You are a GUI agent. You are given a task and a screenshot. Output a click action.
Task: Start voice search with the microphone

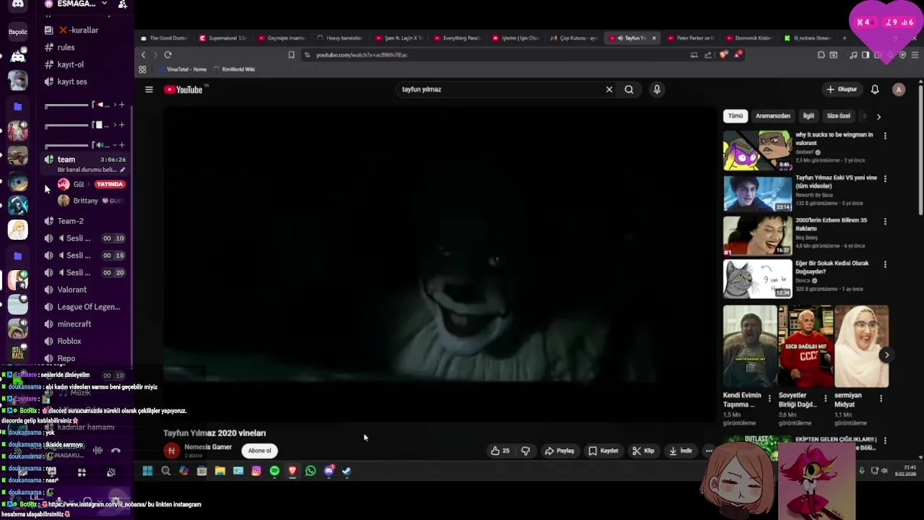point(657,90)
